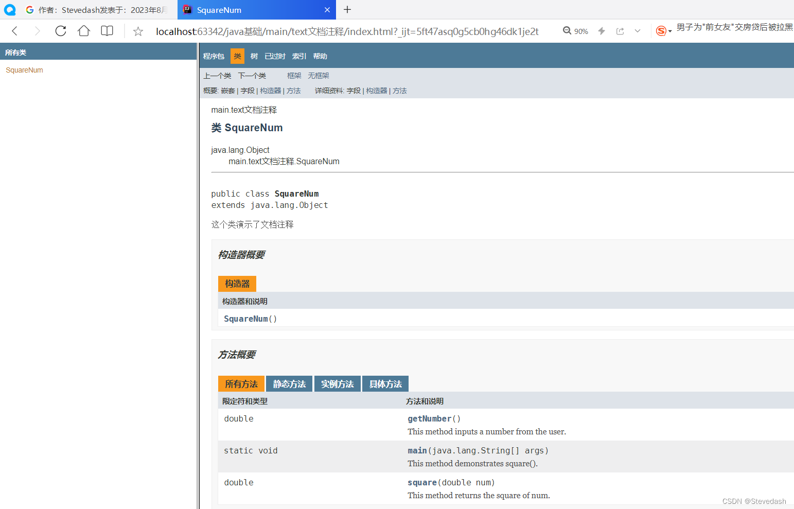
Task: Click the news headline text in toolbar
Action: coord(734,27)
